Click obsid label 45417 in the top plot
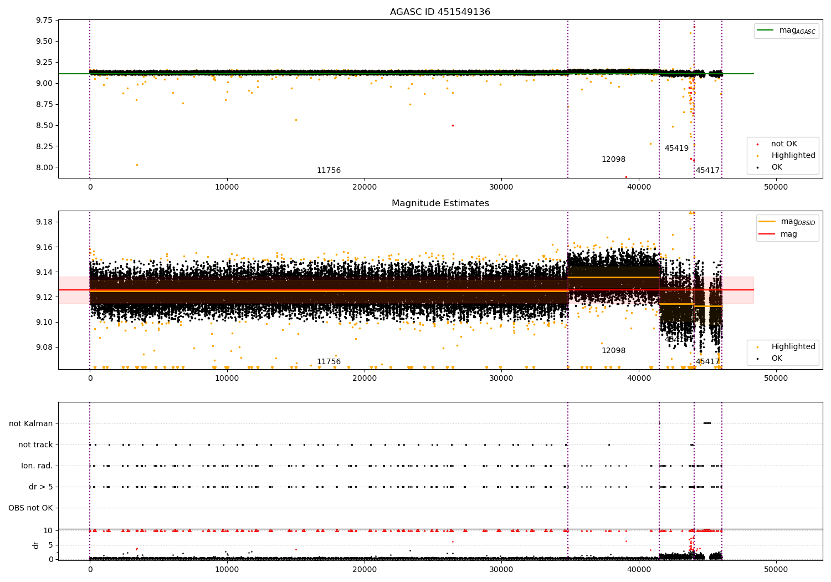 [707, 171]
